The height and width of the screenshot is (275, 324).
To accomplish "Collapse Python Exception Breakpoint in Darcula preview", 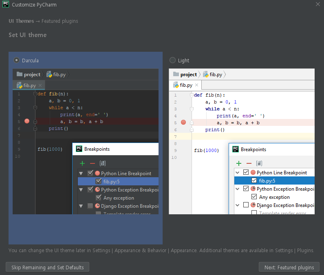I will tap(81, 190).
